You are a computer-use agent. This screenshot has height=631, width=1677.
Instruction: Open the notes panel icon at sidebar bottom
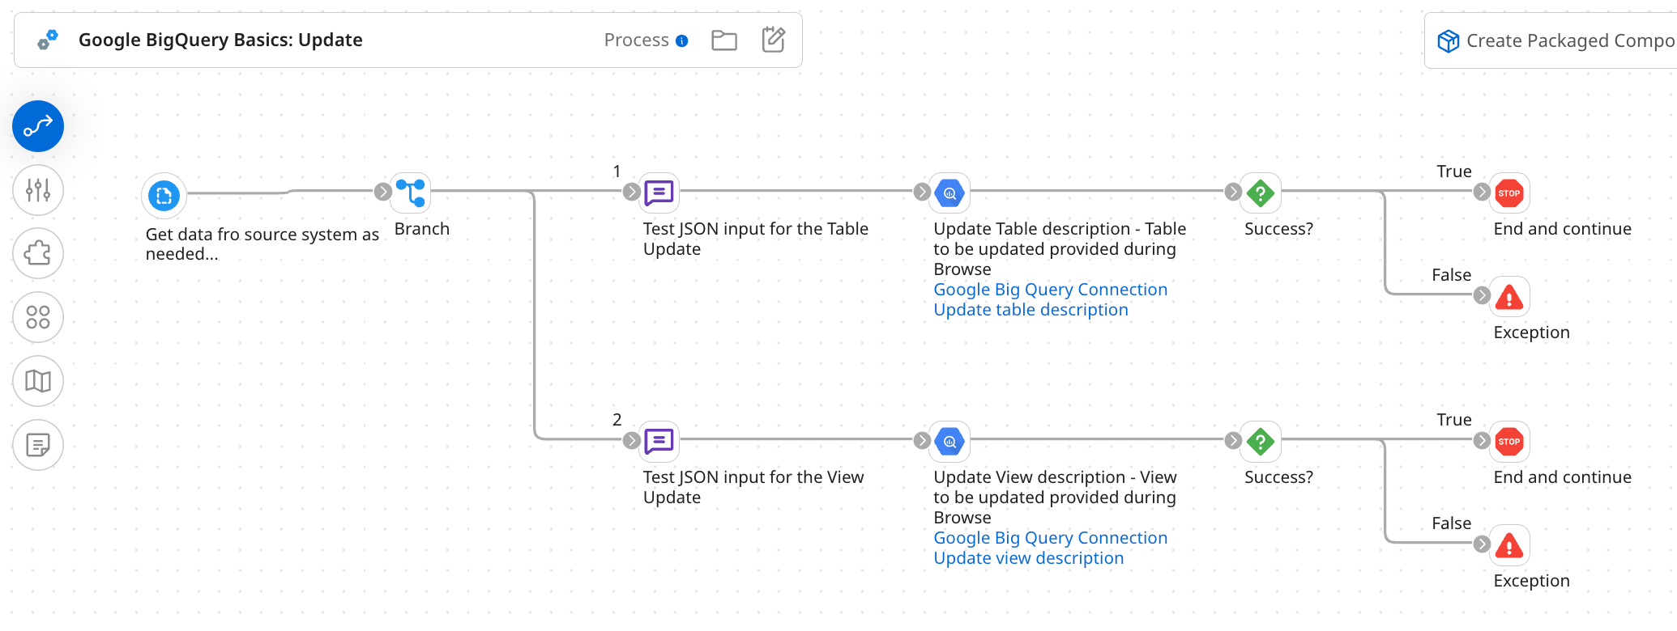pos(37,445)
